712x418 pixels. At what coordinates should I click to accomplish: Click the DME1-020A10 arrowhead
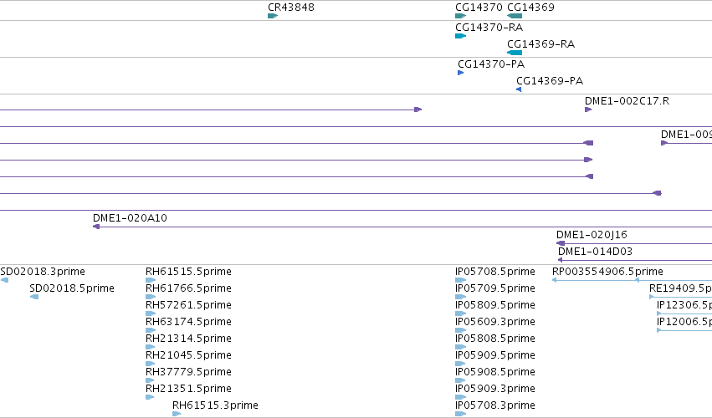coord(96,227)
